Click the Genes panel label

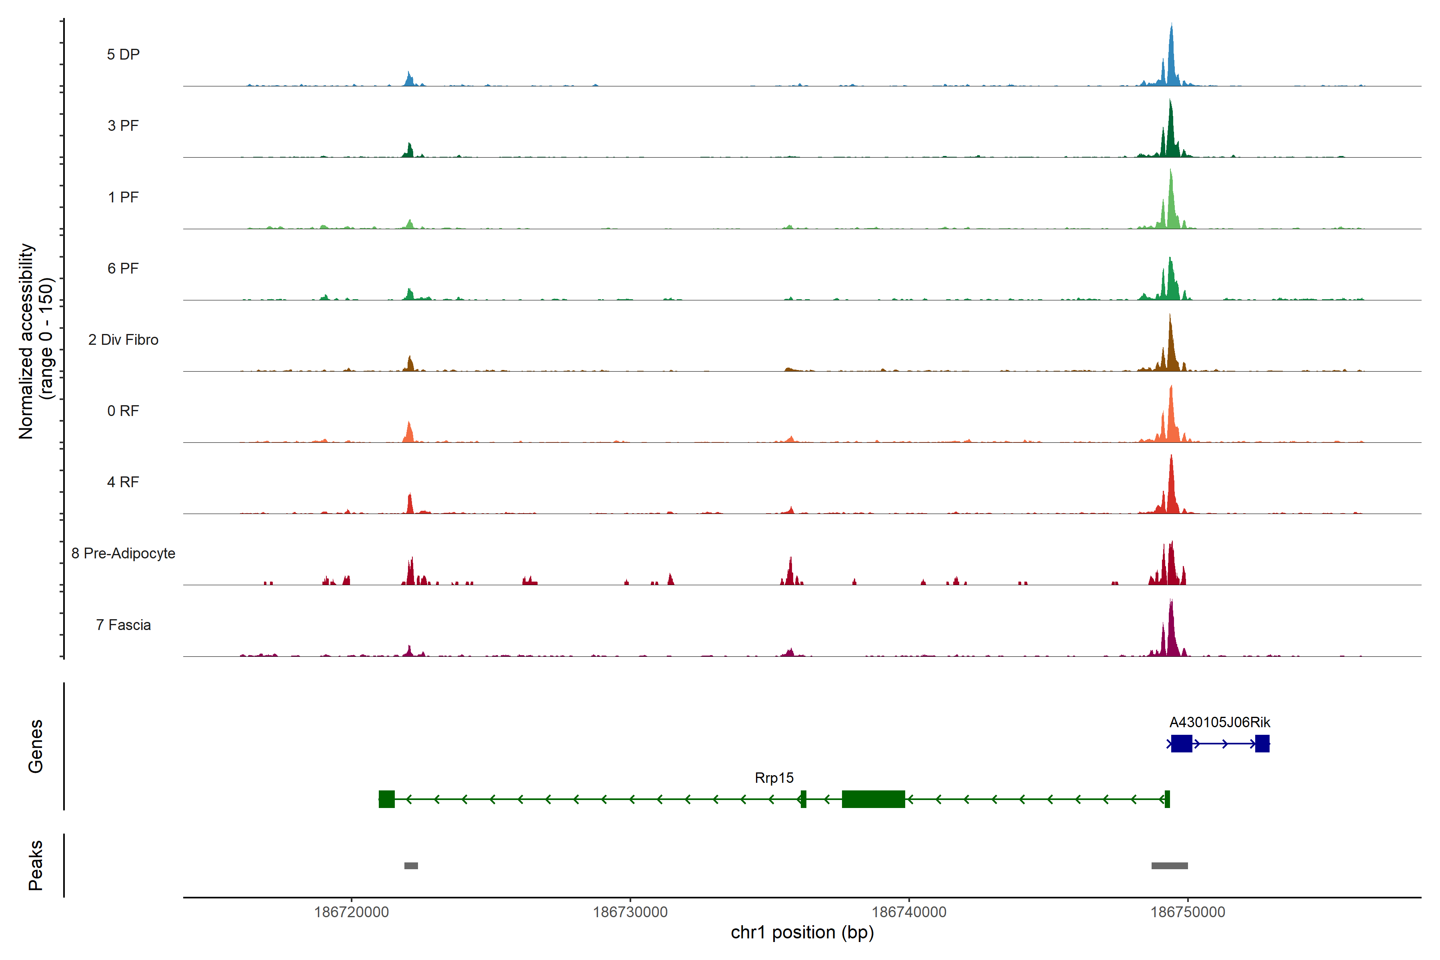[36, 746]
